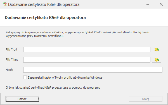Click the 'O tym jak uzyskać certyfikat KSeF' text
This screenshot has height=105, width=168.
click(53, 87)
